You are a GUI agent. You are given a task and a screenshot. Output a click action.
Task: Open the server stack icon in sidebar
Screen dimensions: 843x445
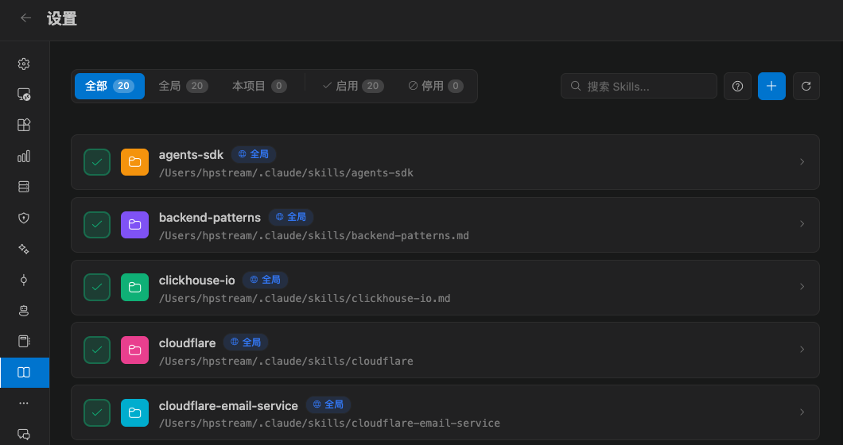(24, 187)
